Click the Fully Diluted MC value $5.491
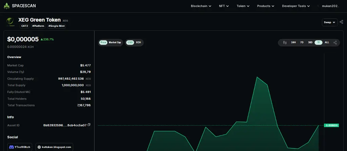 click(85, 92)
